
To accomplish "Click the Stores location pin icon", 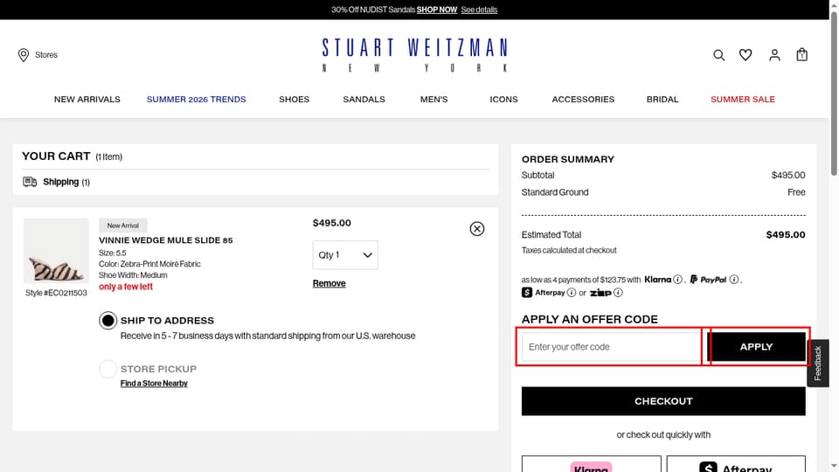I will pos(24,55).
